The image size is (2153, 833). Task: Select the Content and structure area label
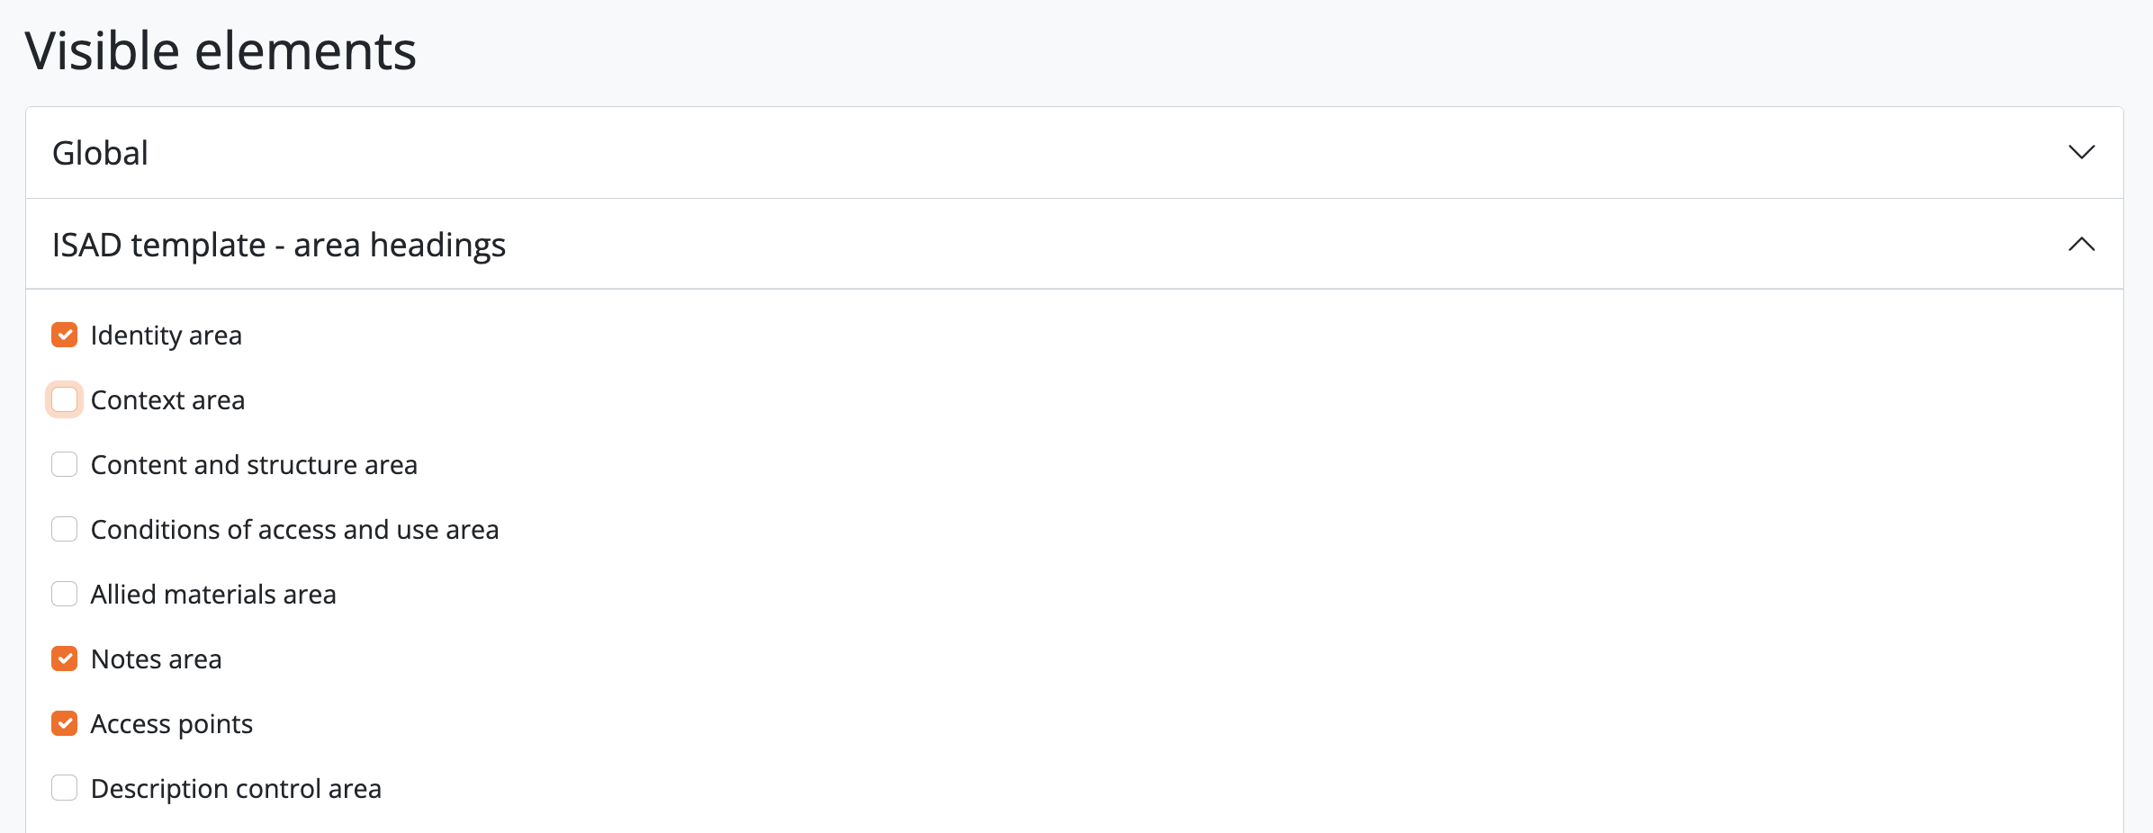coord(254,465)
